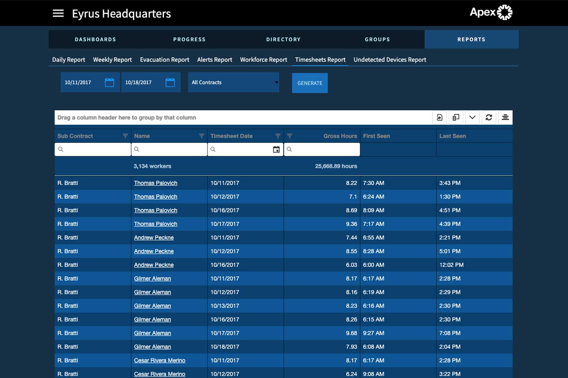
Task: Toggle the Name column filter funnel
Action: (x=202, y=136)
